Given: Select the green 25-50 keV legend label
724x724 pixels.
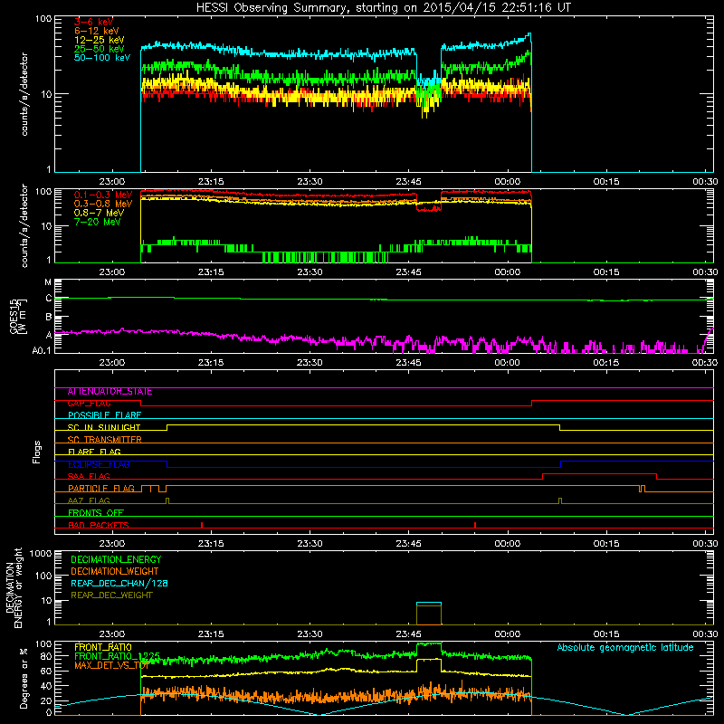Looking at the screenshot, I should click(x=100, y=49).
